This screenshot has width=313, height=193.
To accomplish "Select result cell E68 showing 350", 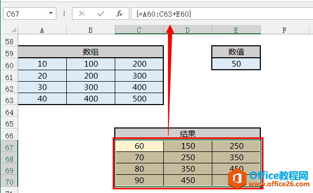I will [236, 158].
